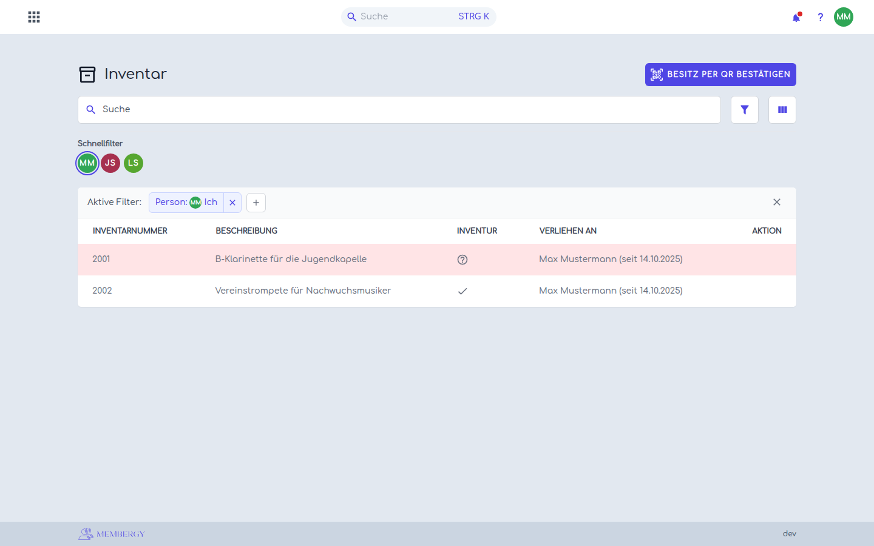Click the unknown inventory status icon for 2001
This screenshot has height=546, width=874.
[x=462, y=260]
